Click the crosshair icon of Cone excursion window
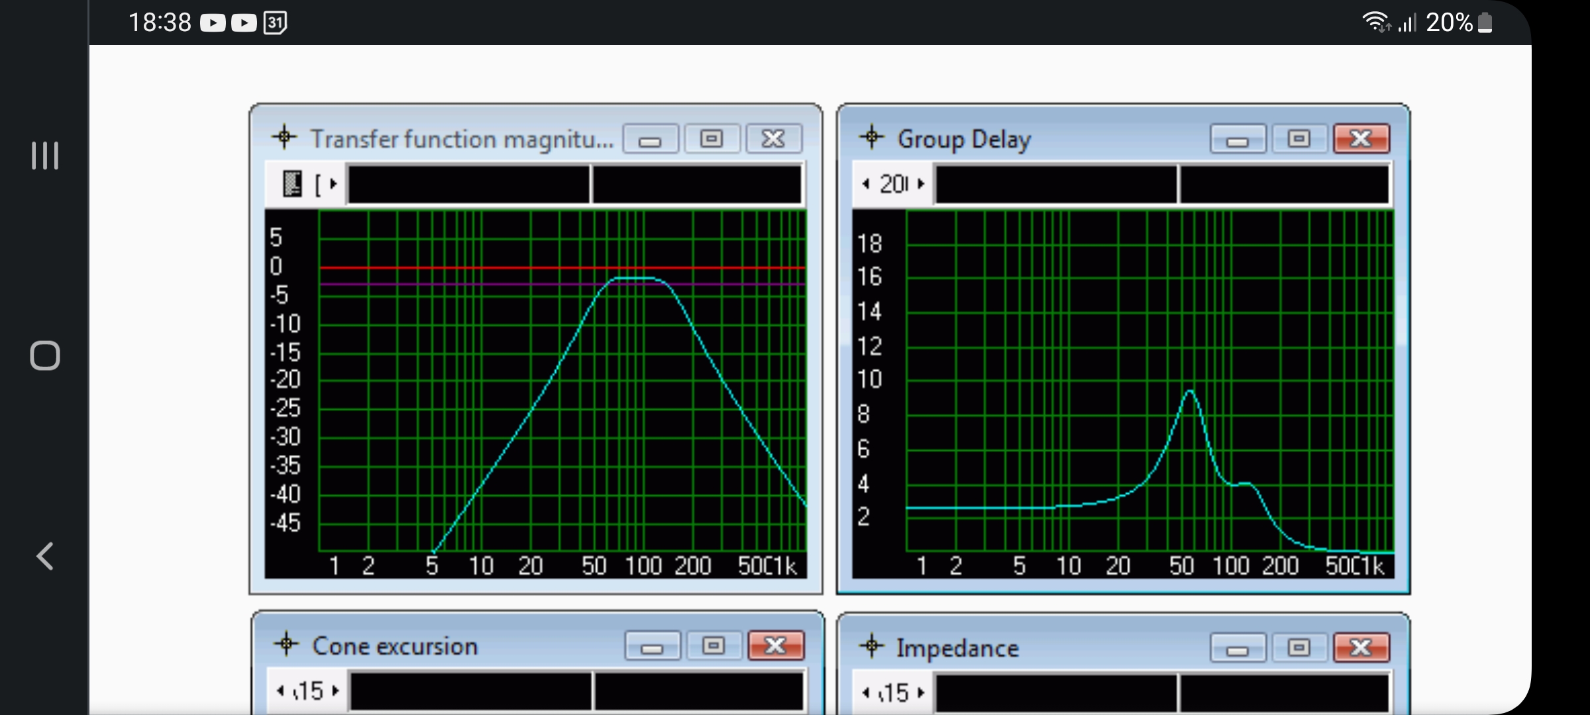 (286, 643)
